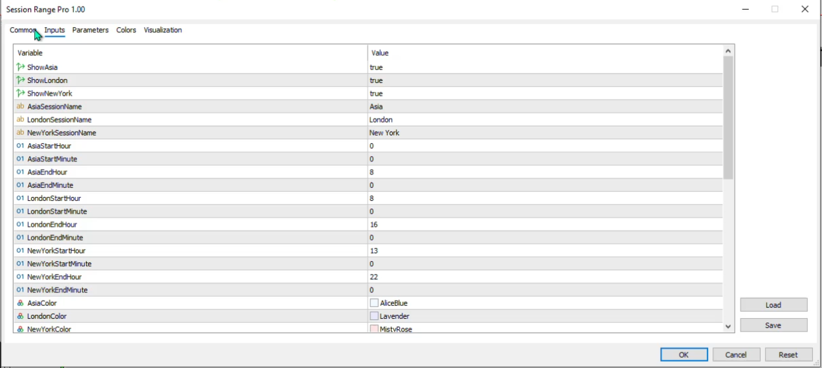
Task: Confirm settings with the OK button
Action: 684,354
